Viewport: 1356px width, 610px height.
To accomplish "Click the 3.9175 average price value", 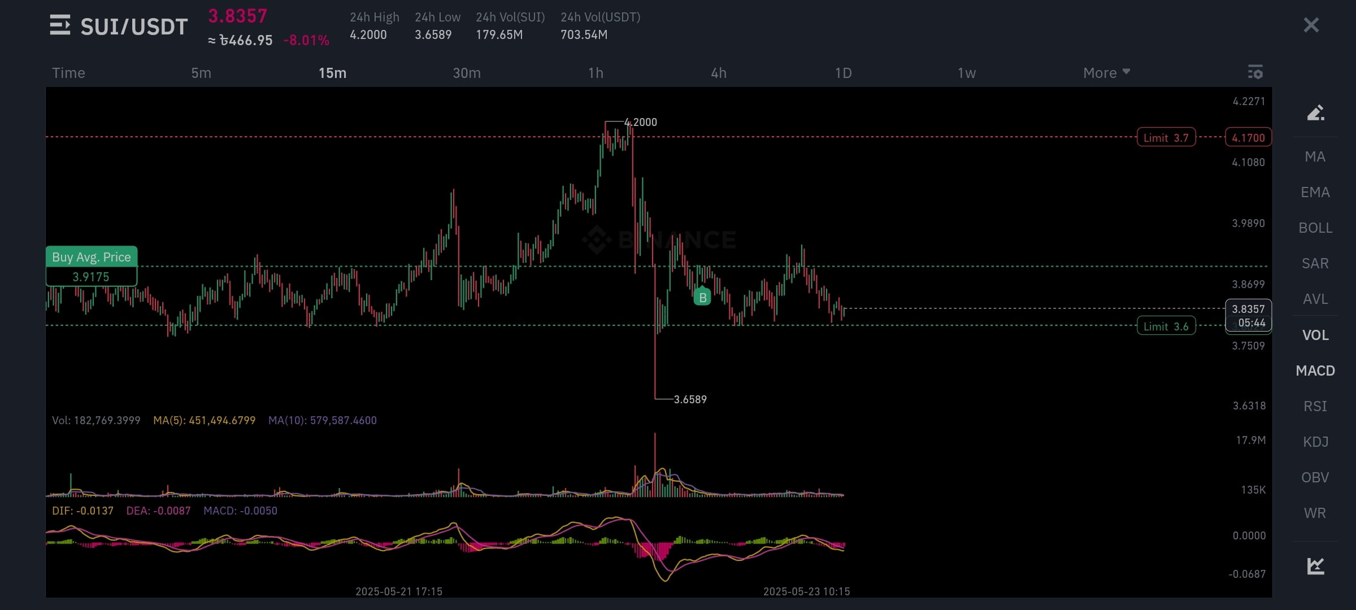I will pyautogui.click(x=91, y=277).
